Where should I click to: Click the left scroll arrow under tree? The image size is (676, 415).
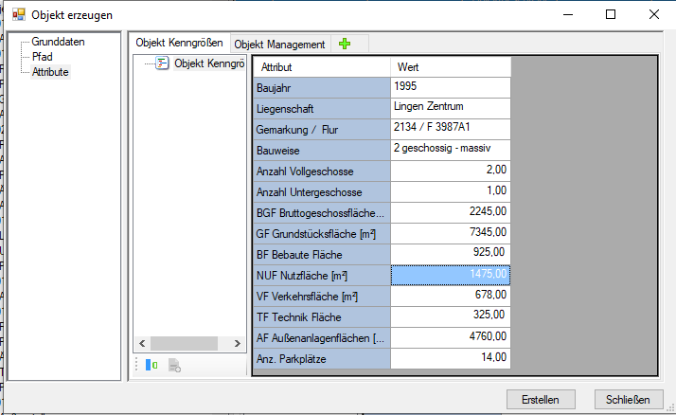142,343
